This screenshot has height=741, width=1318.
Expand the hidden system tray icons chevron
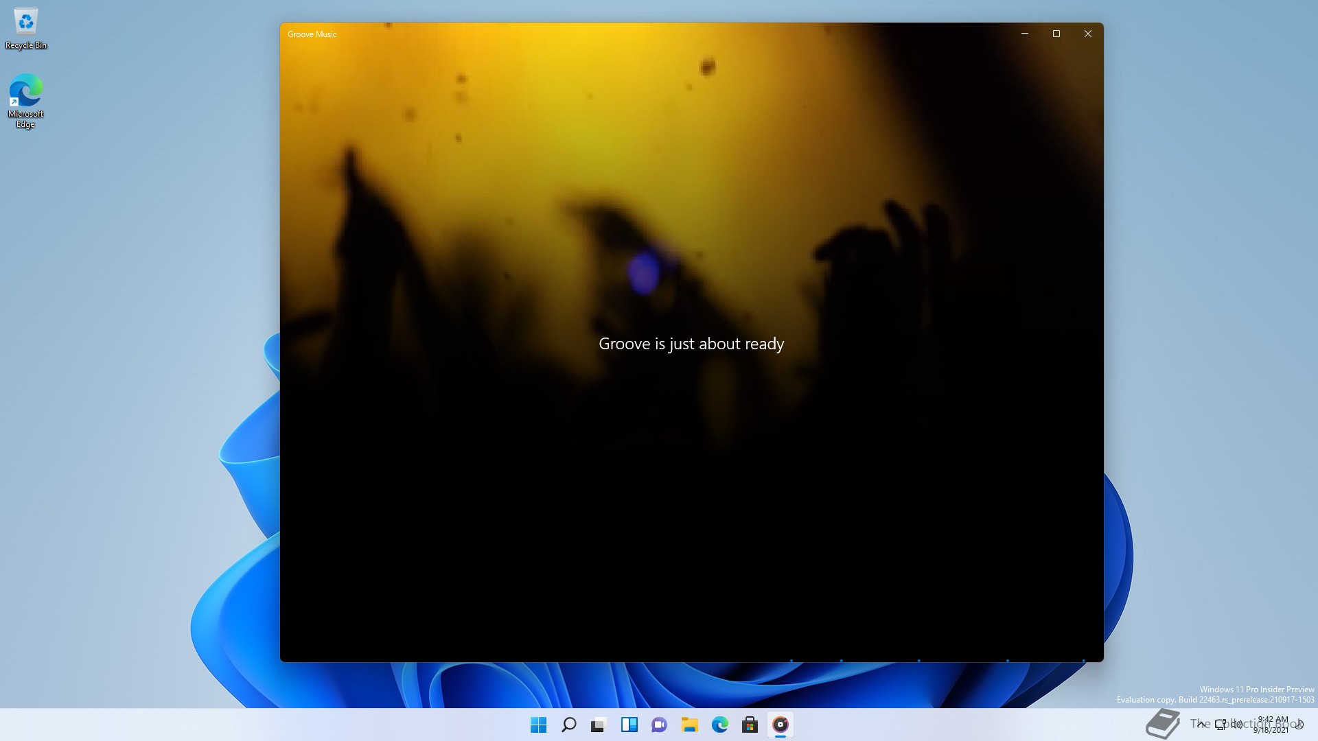1201,724
